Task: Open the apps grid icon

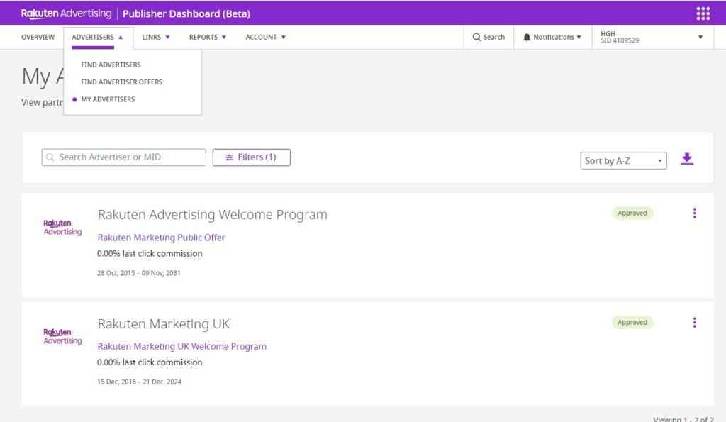Action: [x=703, y=13]
